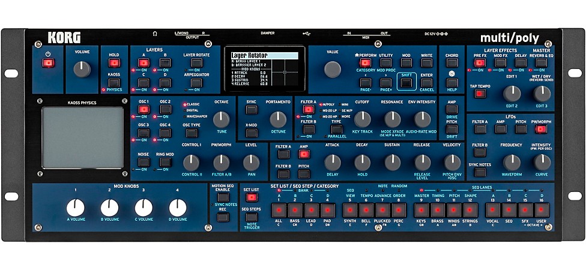Viewport: 586px width, 270px height.
Task: Select step button 11 labeled WINDS
Action: [454, 210]
